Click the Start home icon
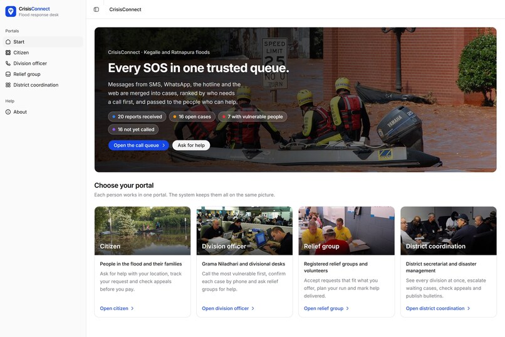Screen dimensions: 505x337 tap(8, 41)
